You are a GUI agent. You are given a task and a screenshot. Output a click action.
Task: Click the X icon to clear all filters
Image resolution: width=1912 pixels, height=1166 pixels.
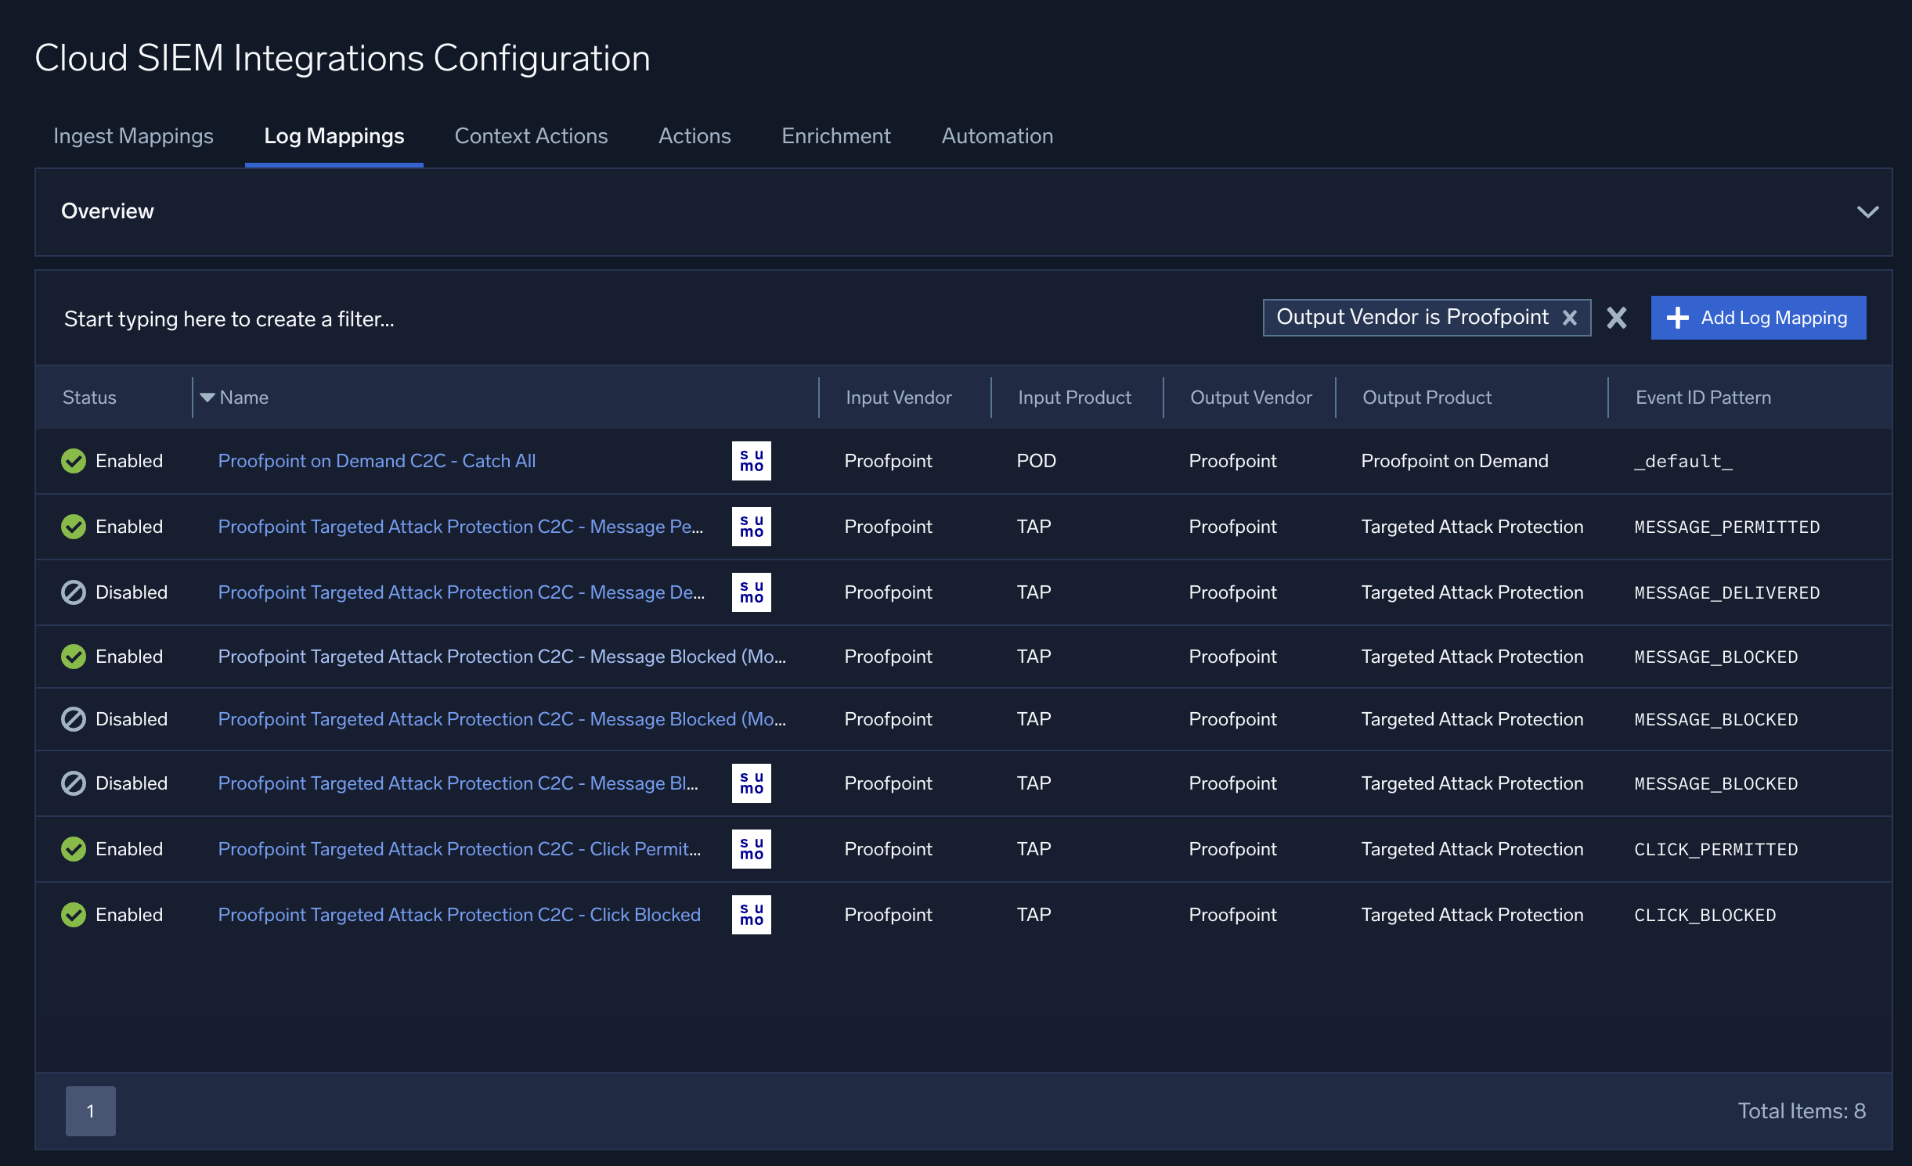(x=1615, y=318)
